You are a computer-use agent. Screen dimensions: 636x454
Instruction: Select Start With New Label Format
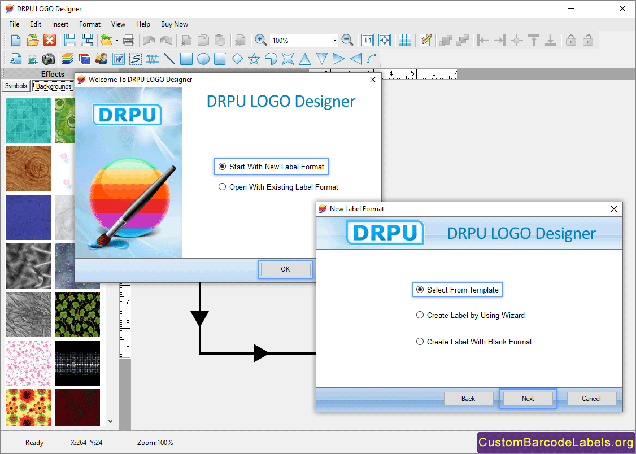point(271,167)
